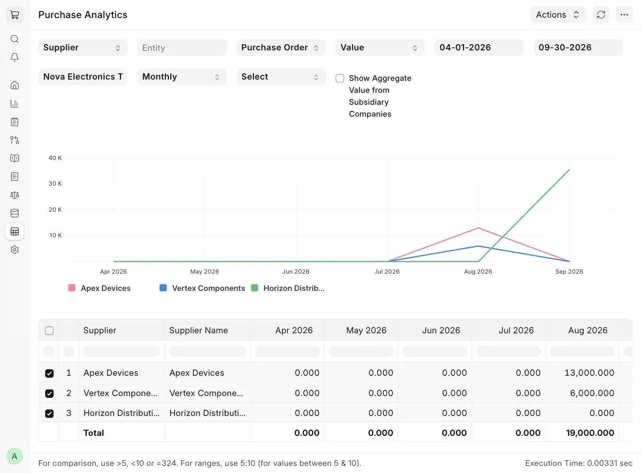Open notifications bell icon

click(15, 57)
